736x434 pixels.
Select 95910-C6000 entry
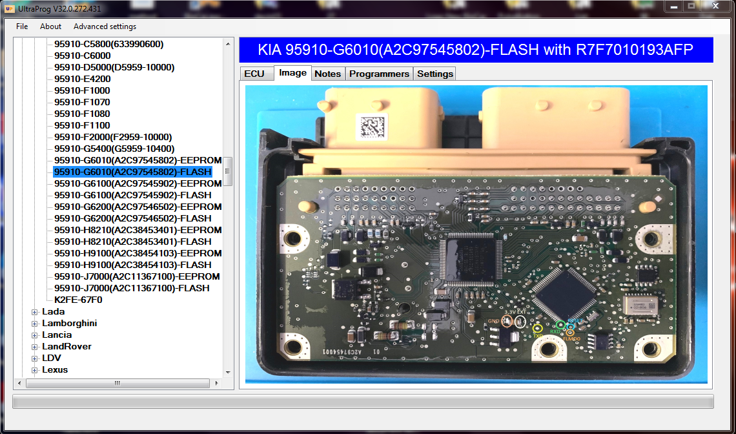83,56
